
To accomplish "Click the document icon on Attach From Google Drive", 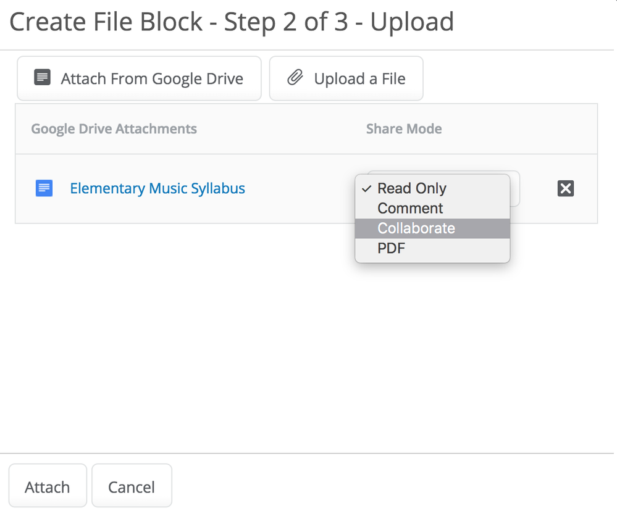I will 42,78.
